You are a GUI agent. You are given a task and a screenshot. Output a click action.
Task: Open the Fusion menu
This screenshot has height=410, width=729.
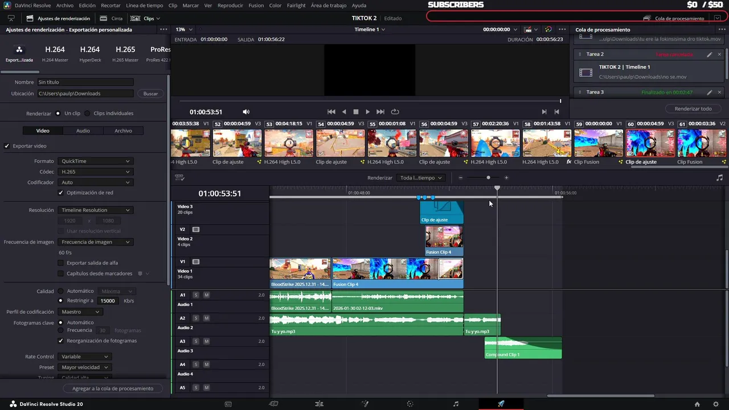[x=256, y=5]
